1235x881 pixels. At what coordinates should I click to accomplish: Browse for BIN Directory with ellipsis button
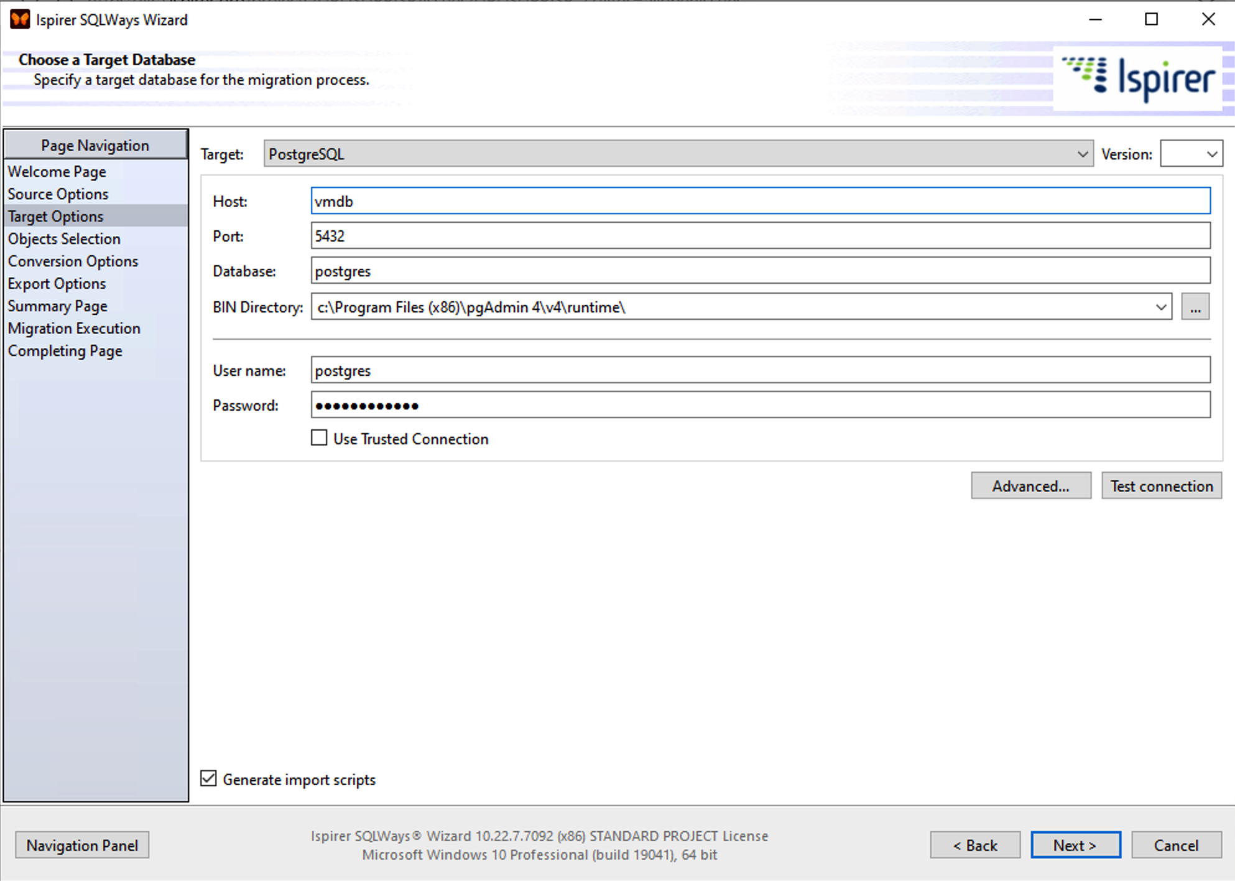pyautogui.click(x=1195, y=307)
